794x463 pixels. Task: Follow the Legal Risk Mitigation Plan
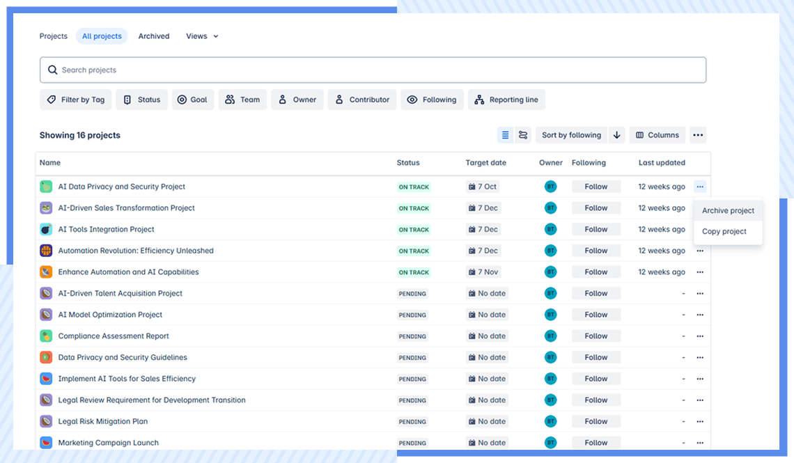tap(595, 421)
